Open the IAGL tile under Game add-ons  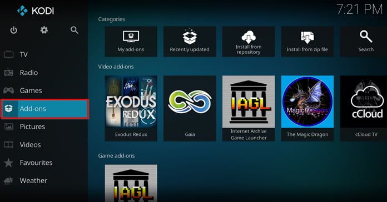(131, 183)
